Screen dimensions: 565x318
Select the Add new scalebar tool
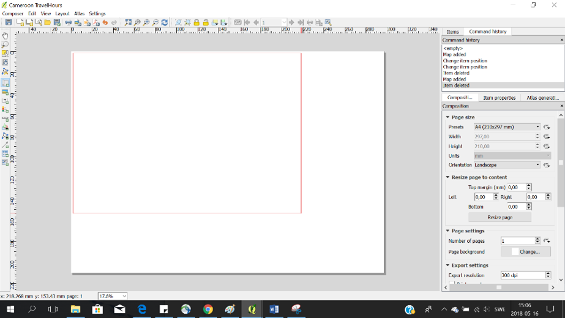(5, 119)
